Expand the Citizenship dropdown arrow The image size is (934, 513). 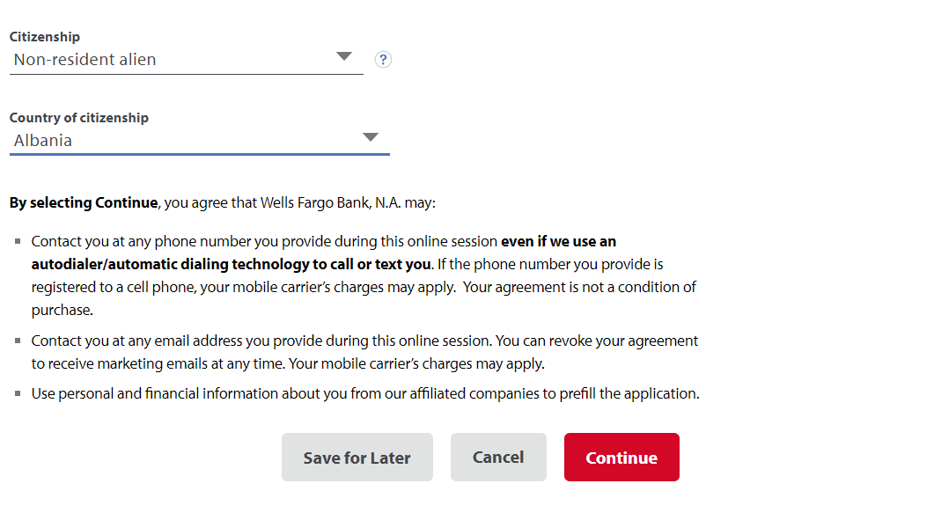[343, 56]
